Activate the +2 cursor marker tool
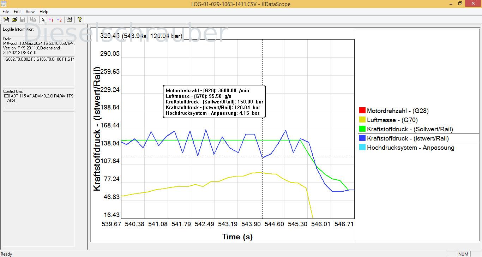482x257 pixels. click(59, 20)
